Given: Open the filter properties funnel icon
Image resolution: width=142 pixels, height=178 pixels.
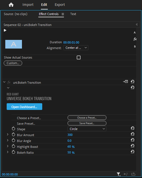Looking at the screenshot, I should (x=118, y=174).
